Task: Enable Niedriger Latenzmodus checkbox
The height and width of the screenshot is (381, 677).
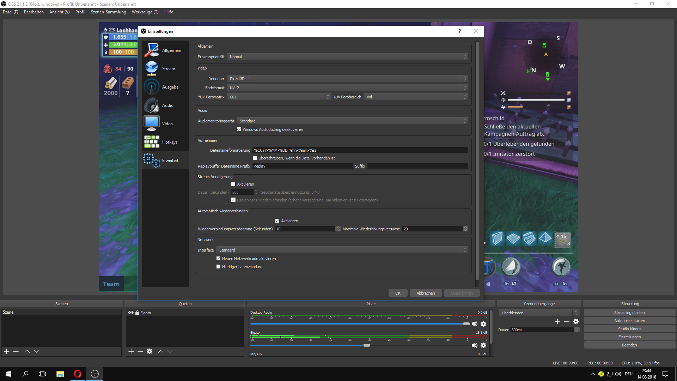Action: 219,267
